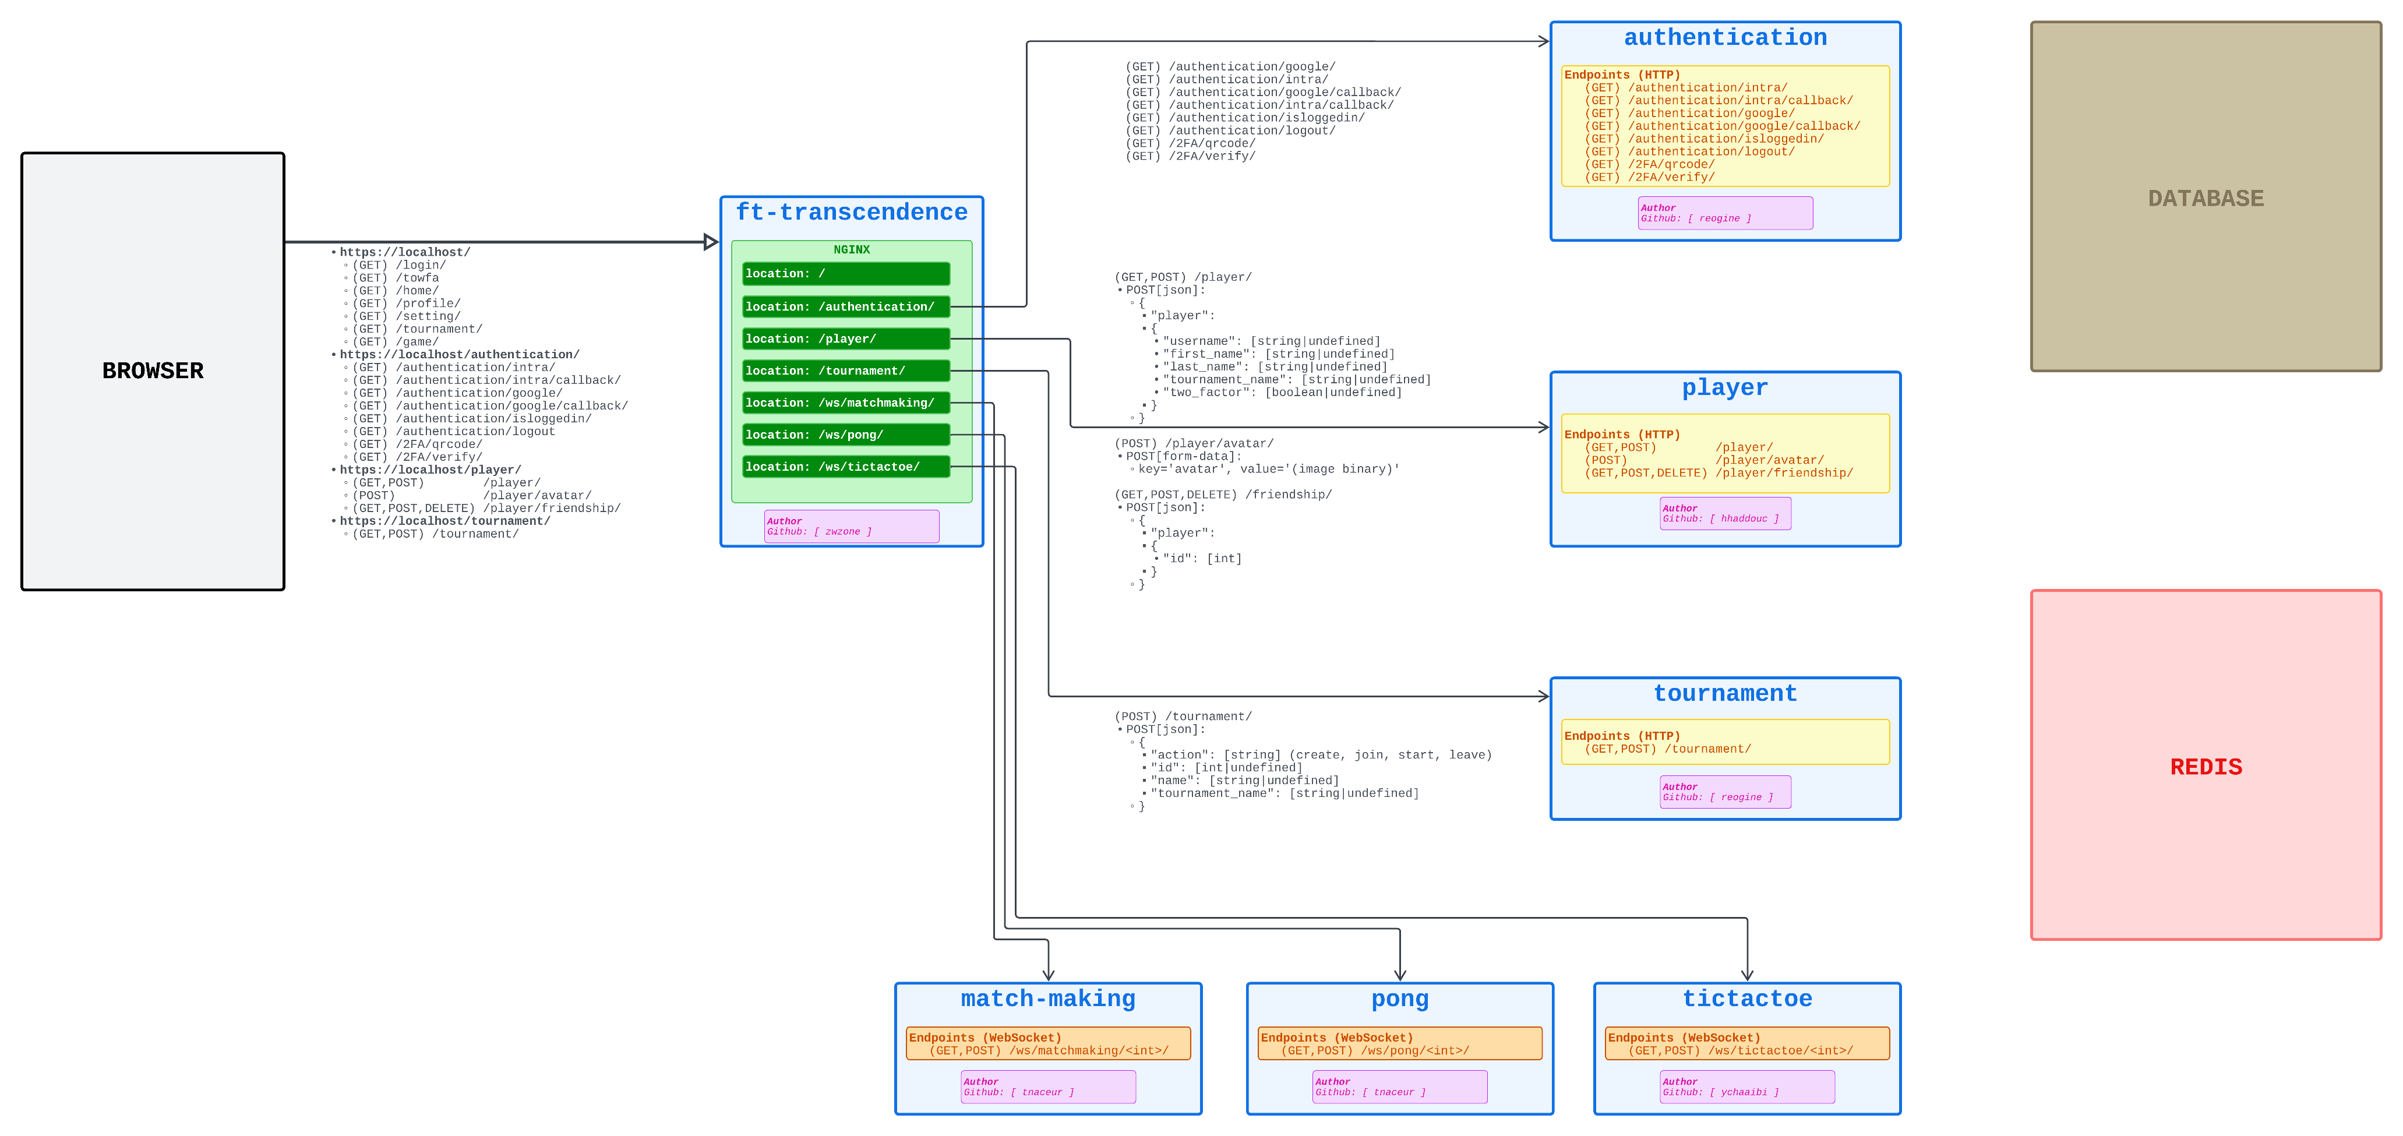Image resolution: width=2403 pixels, height=1136 pixels.
Task: Click the 'location: /ws/tictactoe/' entry
Action: pos(845,466)
